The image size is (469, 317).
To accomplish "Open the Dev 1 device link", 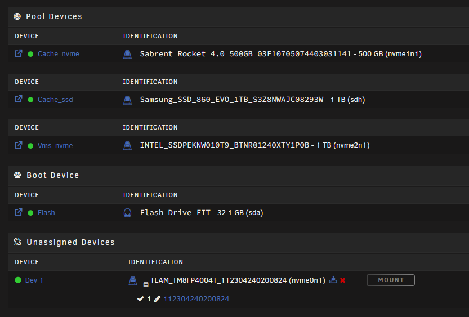I will coord(34,280).
